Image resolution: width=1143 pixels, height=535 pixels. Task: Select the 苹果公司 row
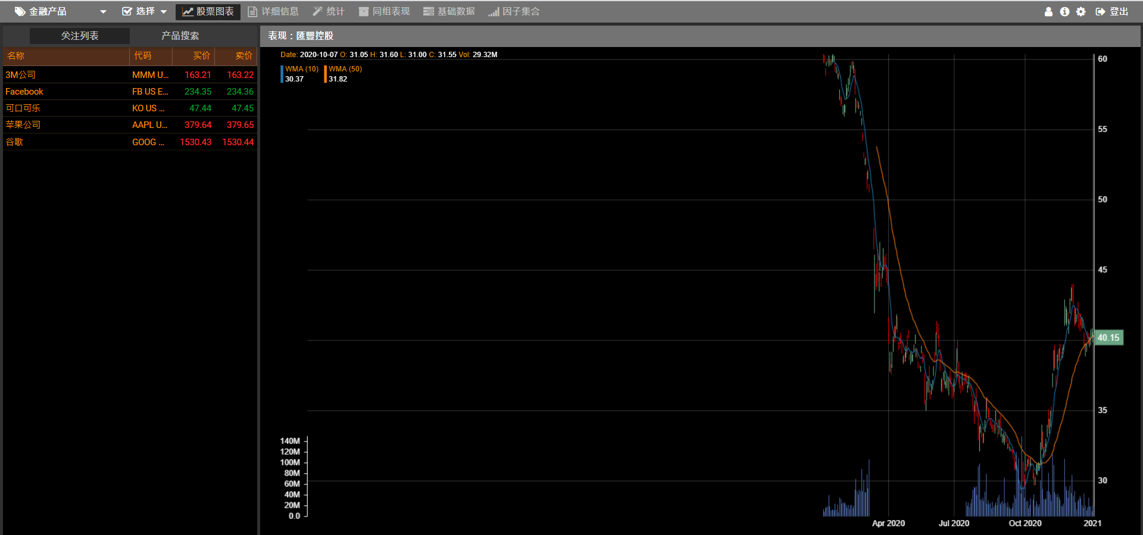pyautogui.click(x=130, y=125)
